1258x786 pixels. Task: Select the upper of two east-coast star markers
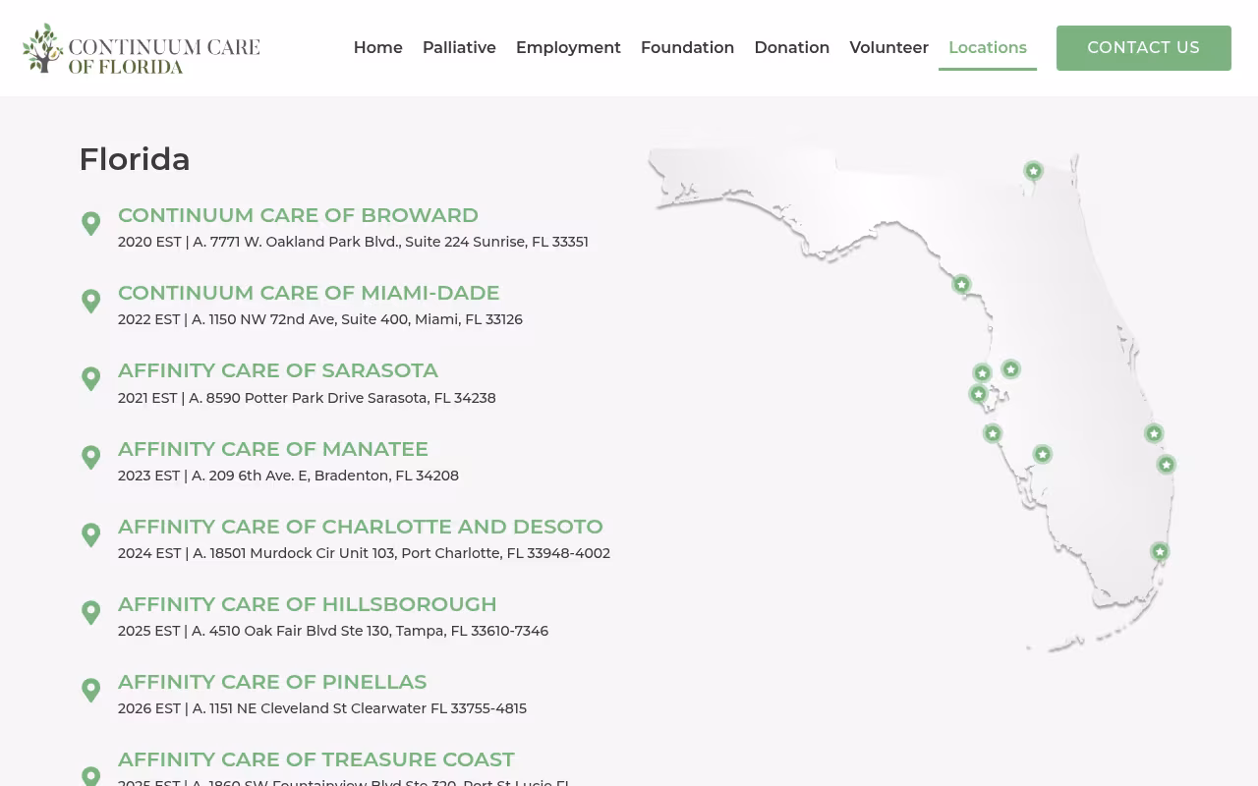(1154, 433)
